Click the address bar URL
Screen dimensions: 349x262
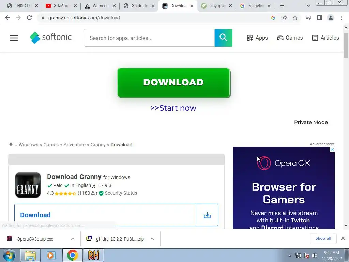click(x=84, y=18)
